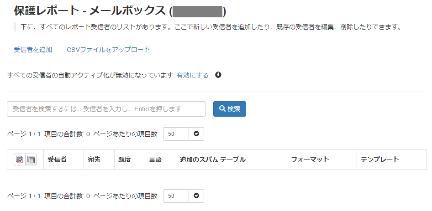
Task: Click the 頻度 column header
Action: (x=125, y=160)
